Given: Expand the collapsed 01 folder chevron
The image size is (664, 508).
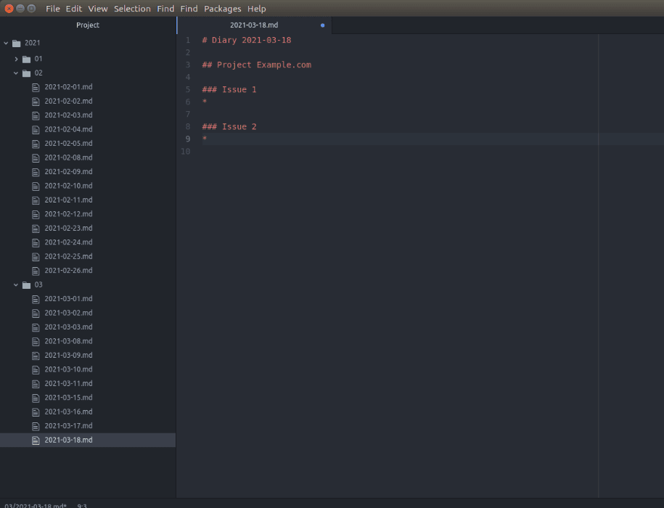Looking at the screenshot, I should pos(16,59).
